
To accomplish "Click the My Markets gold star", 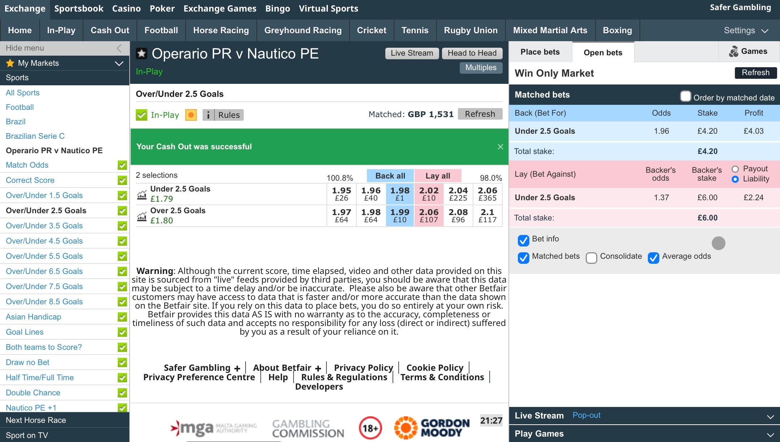I will 10,63.
